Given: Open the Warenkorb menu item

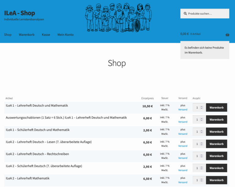Looking at the screenshot, I should coord(27,35).
